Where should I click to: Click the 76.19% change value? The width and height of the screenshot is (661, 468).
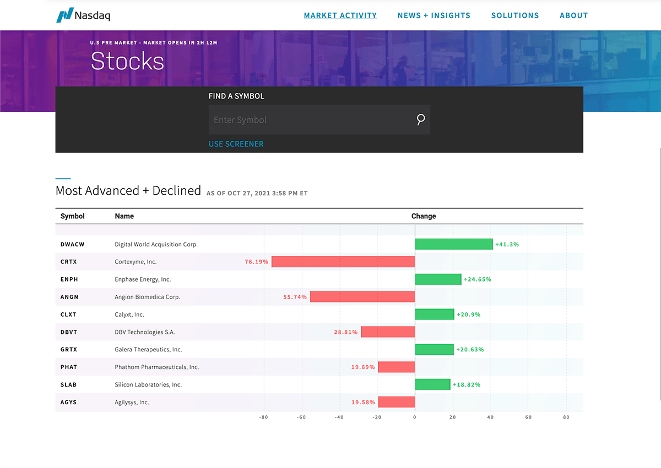(257, 262)
